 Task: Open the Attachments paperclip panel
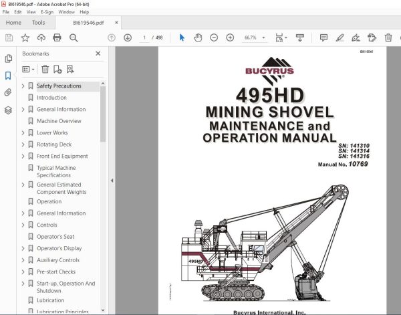8,92
